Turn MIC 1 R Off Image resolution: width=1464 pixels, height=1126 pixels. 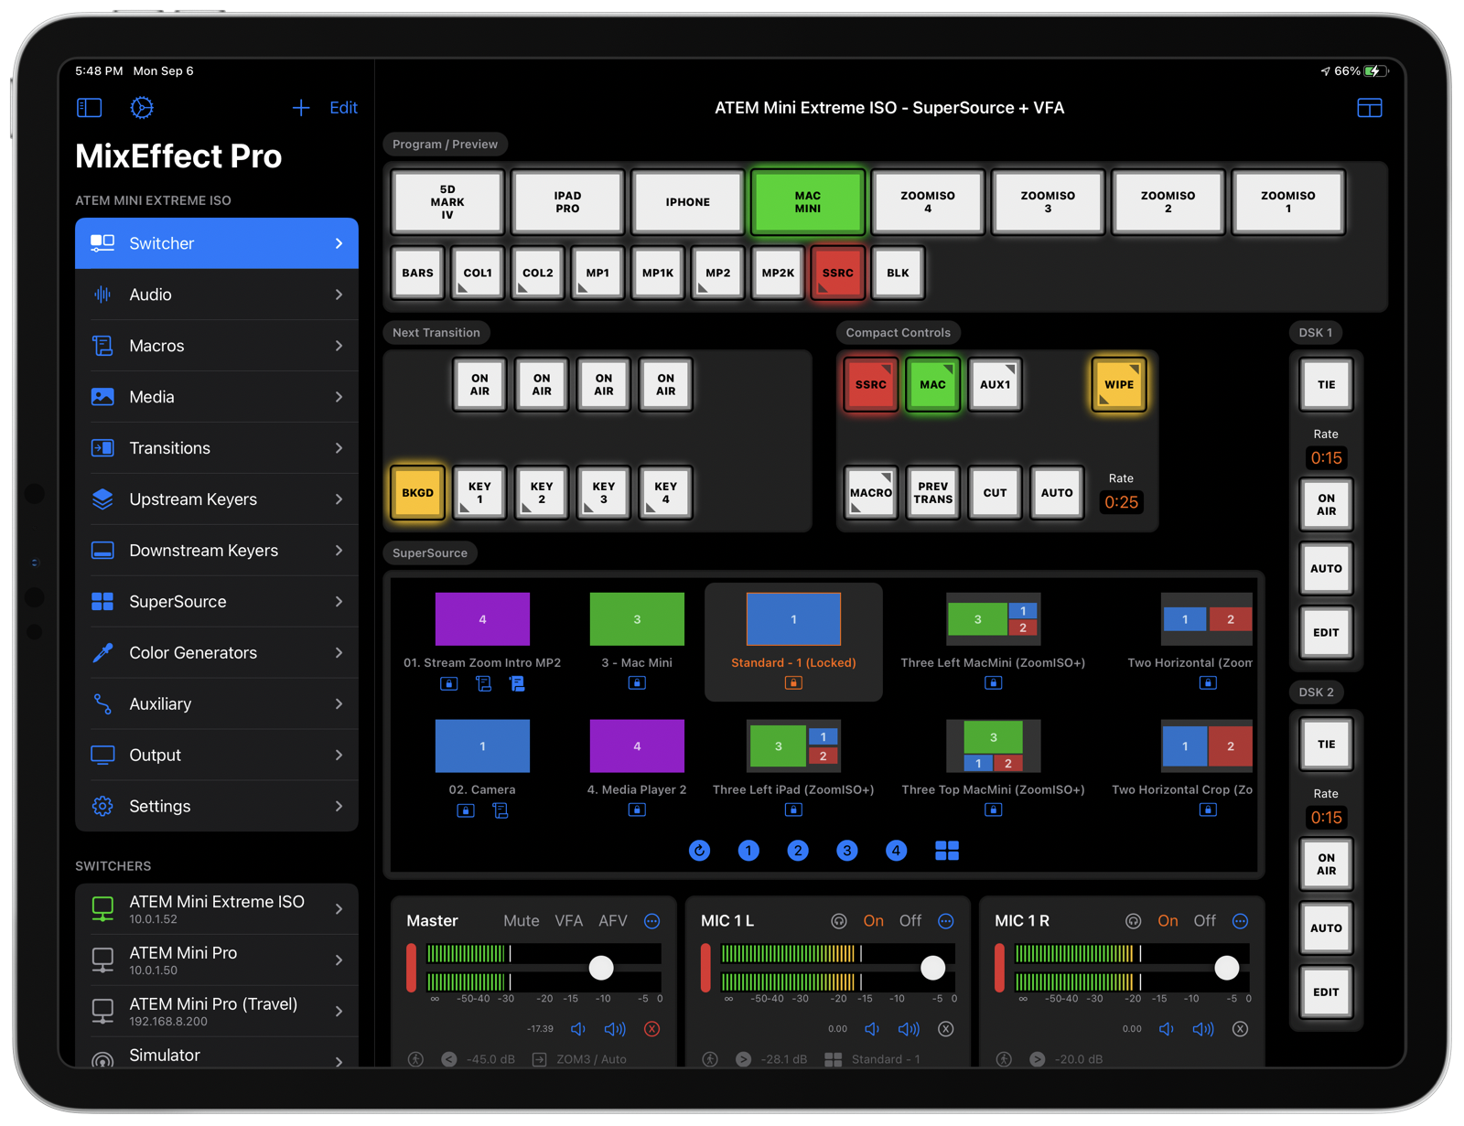(1204, 921)
